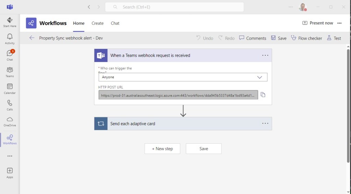The width and height of the screenshot is (351, 194).
Task: Open webhook trigger step options menu
Action: click(265, 55)
